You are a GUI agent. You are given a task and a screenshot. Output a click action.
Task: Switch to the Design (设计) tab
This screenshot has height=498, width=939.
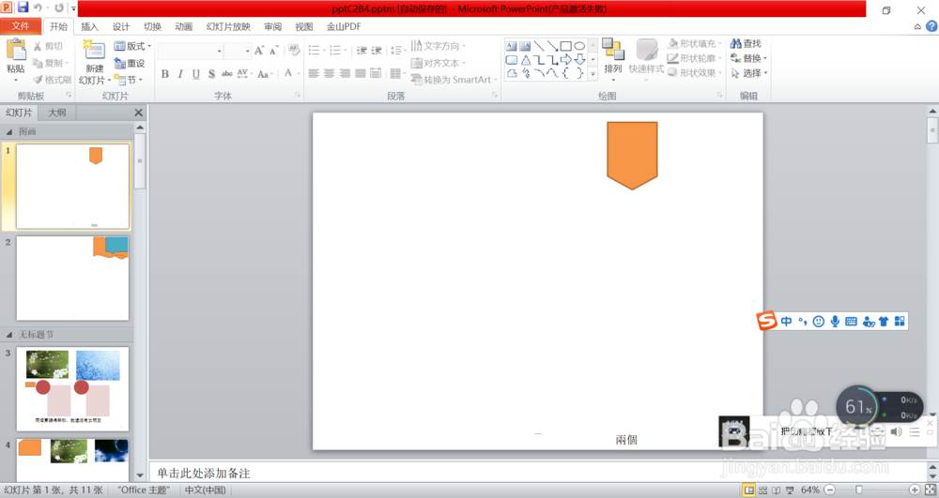(121, 26)
